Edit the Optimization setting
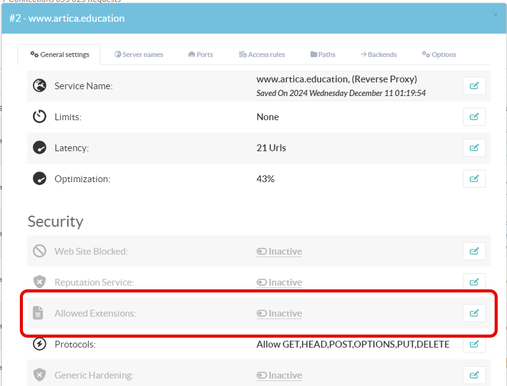This screenshot has width=507, height=386. pyautogui.click(x=474, y=178)
